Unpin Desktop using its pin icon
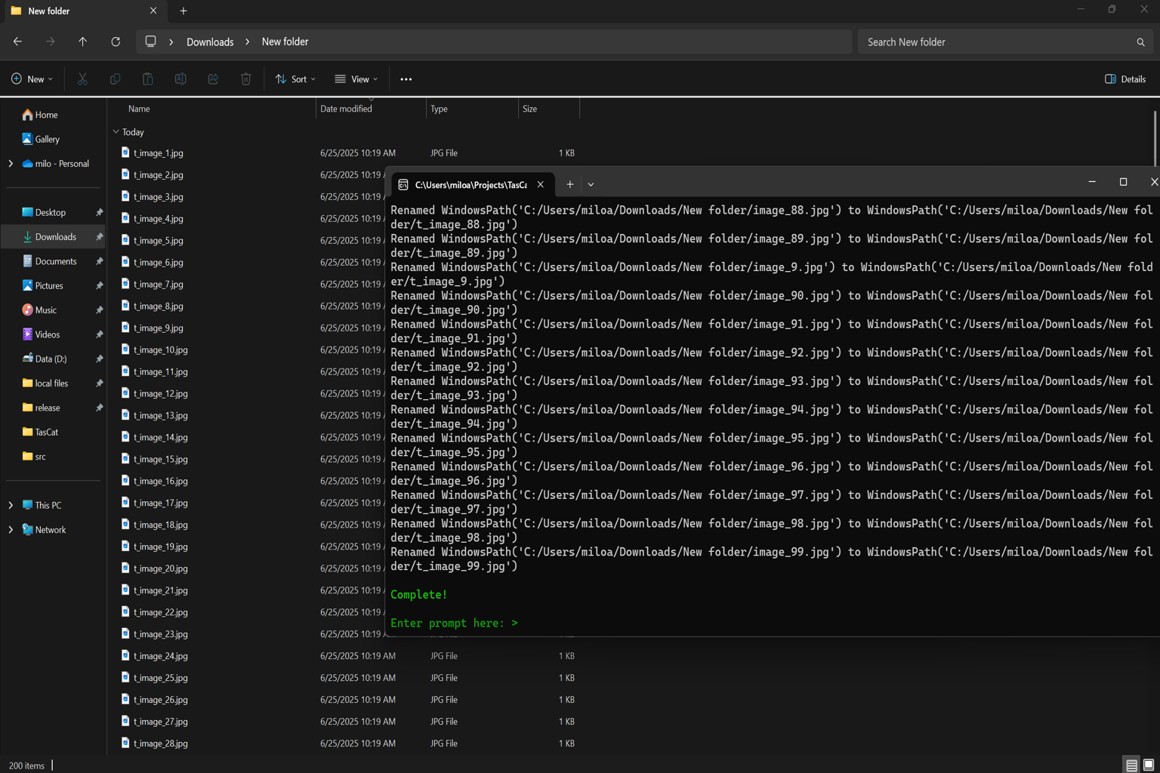 [99, 213]
